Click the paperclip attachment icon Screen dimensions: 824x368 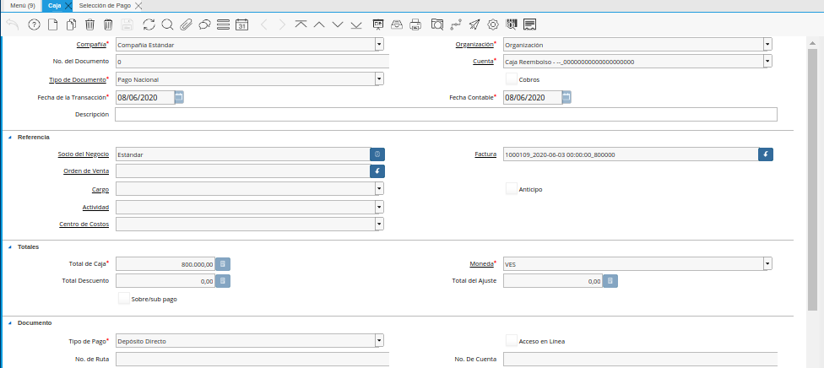pyautogui.click(x=186, y=24)
